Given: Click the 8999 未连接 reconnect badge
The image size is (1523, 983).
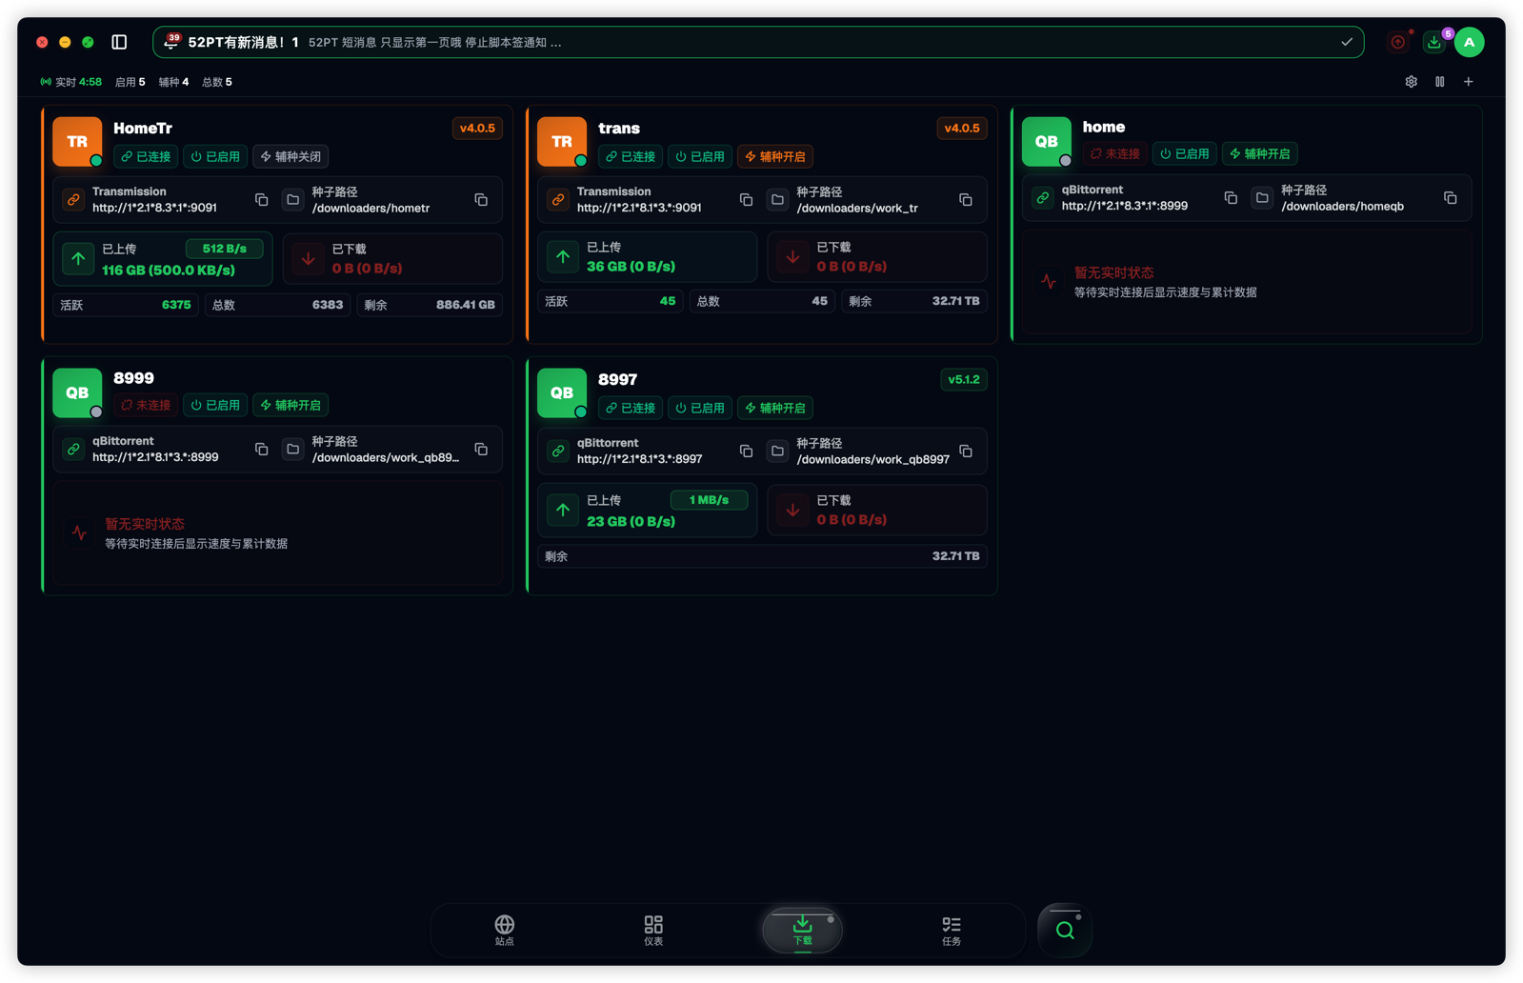Looking at the screenshot, I should tap(146, 405).
